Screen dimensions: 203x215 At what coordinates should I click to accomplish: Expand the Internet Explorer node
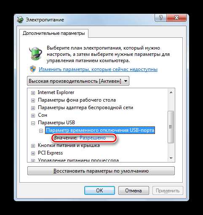point(33,93)
